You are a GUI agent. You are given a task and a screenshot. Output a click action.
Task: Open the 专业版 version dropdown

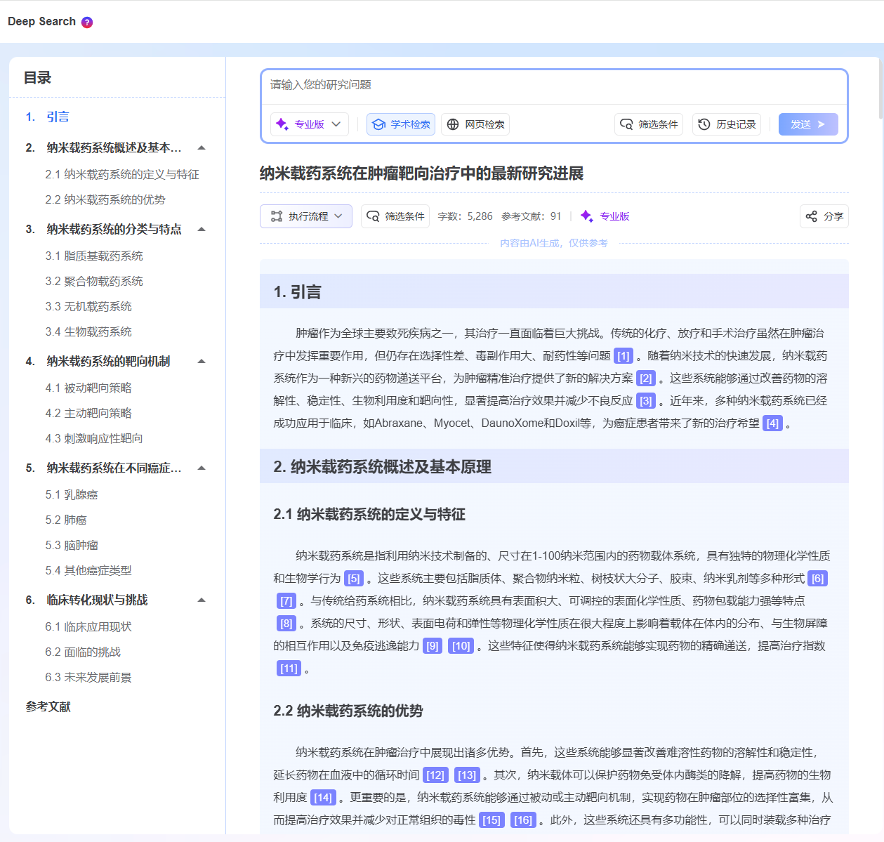(x=309, y=124)
